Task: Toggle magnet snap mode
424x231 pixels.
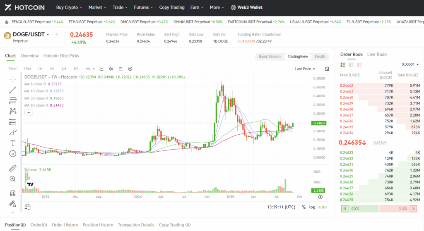Action: pyautogui.click(x=13, y=193)
